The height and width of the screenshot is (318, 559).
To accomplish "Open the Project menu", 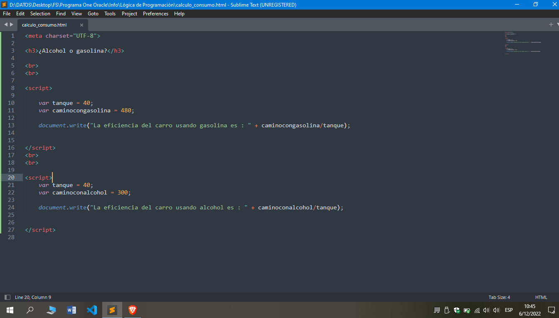I will click(x=129, y=14).
